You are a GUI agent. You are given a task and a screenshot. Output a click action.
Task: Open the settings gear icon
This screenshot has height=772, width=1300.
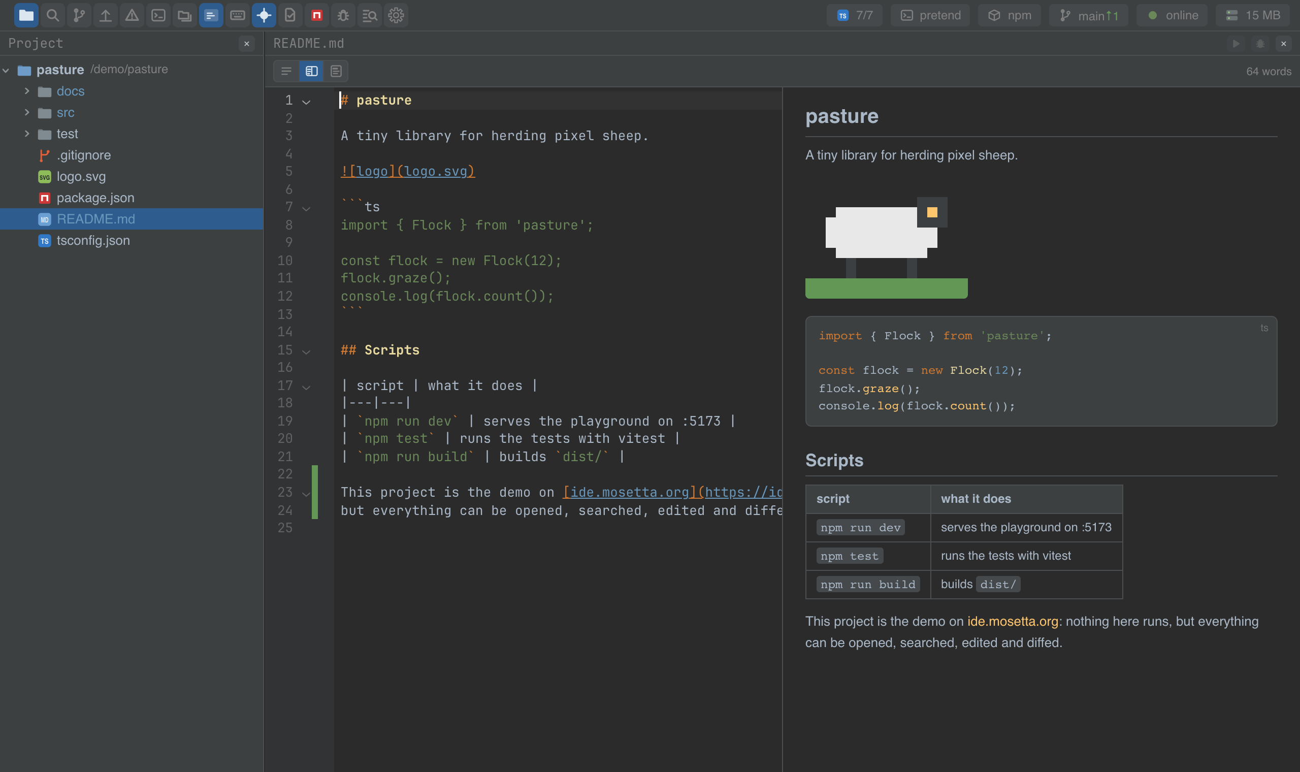(396, 15)
